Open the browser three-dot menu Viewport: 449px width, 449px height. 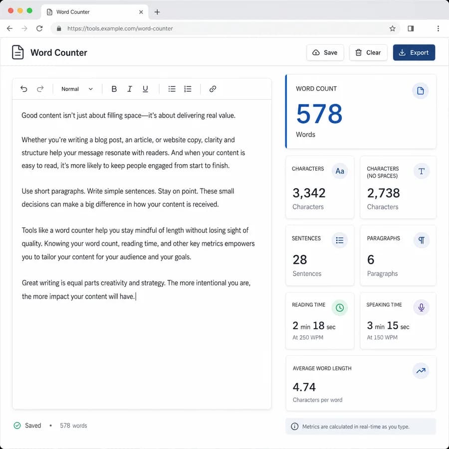(x=438, y=28)
